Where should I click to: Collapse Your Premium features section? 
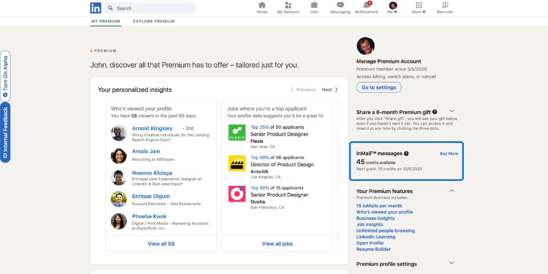coord(452,191)
